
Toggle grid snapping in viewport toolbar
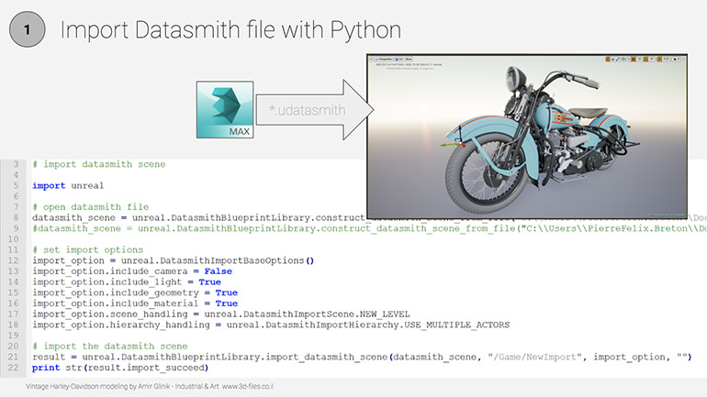[x=633, y=61]
